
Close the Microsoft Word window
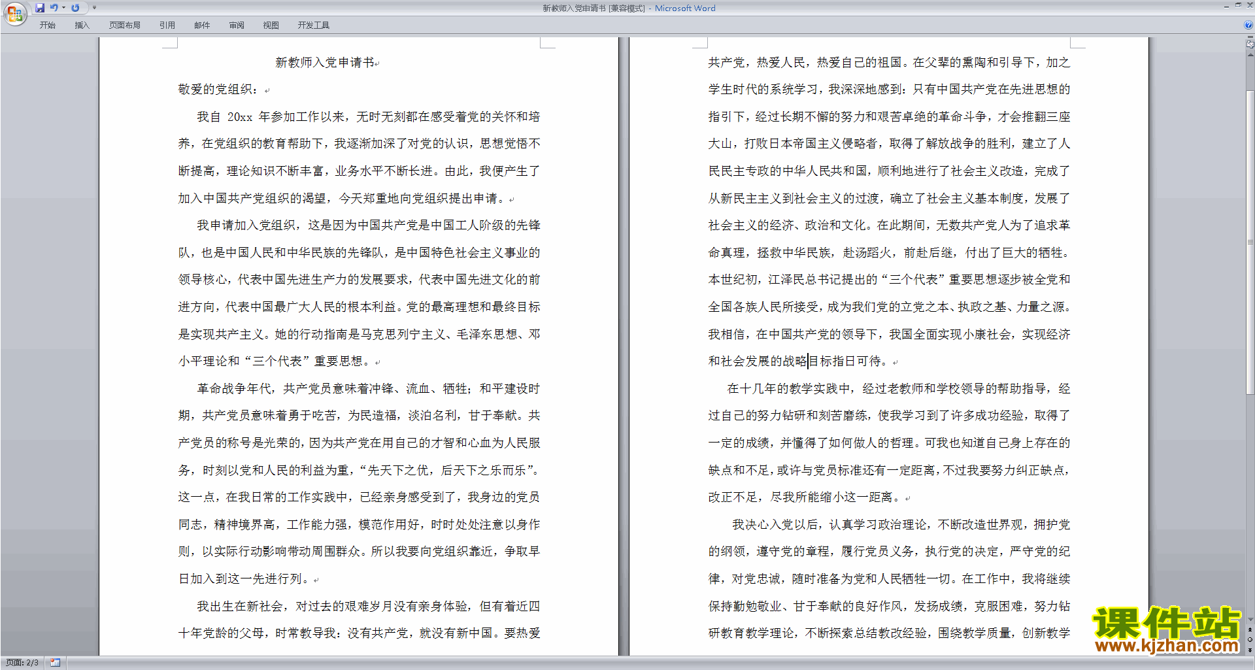[1249, 5]
